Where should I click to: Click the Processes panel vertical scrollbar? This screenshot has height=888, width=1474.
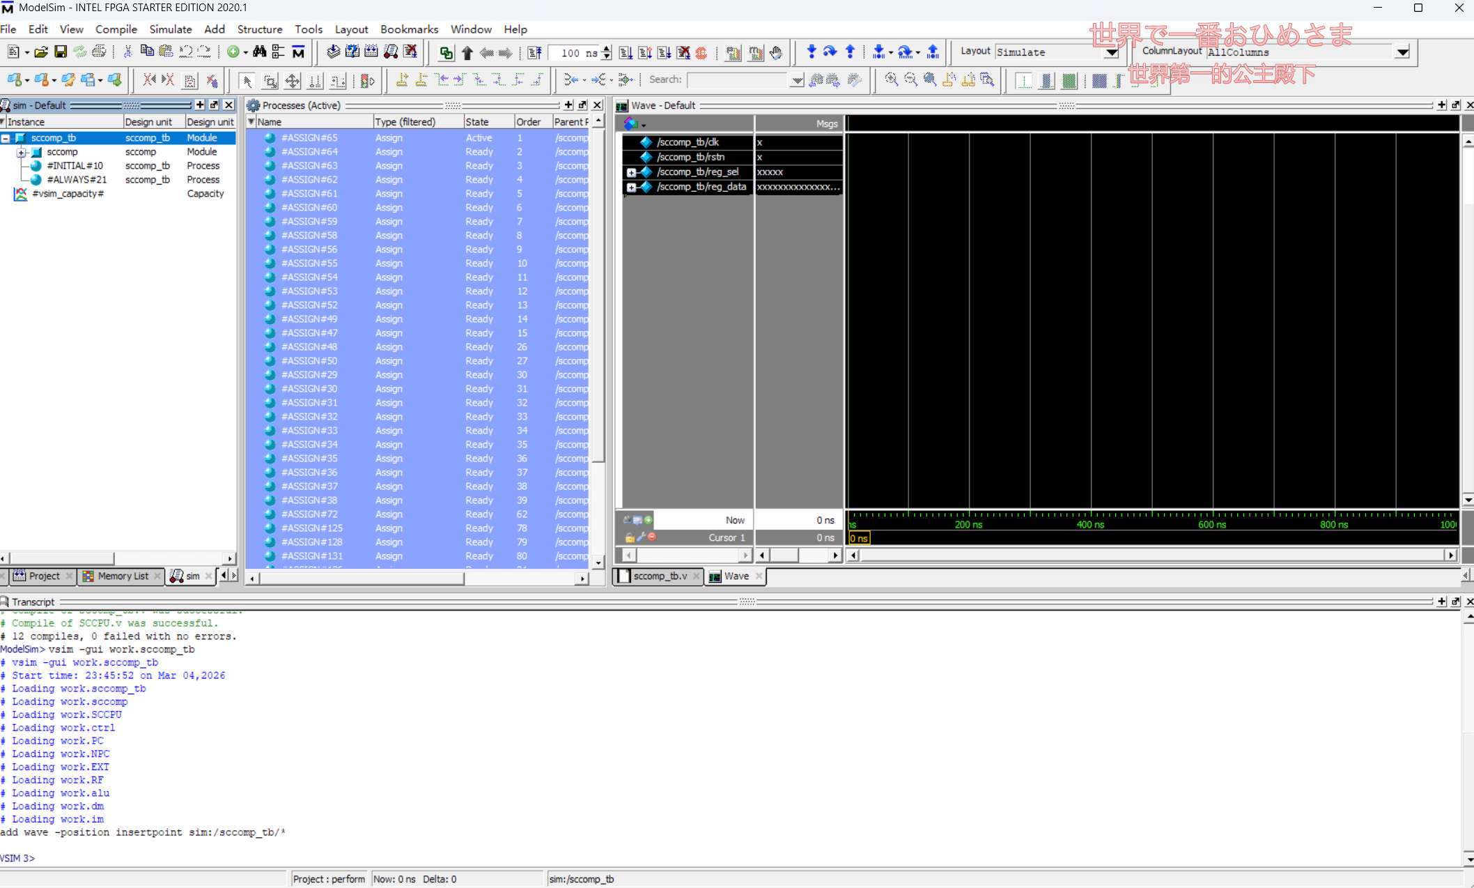point(598,293)
